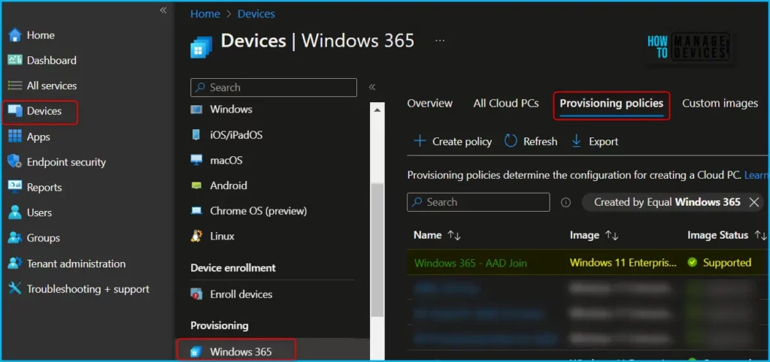Screen dimensions: 770x362
Task: Sort by the Name column arrows
Action: 454,235
